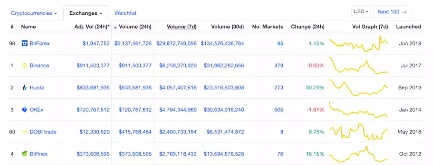The width and height of the screenshot is (433, 165).
Task: Sort by Volume (24h) column header
Action: (135, 27)
